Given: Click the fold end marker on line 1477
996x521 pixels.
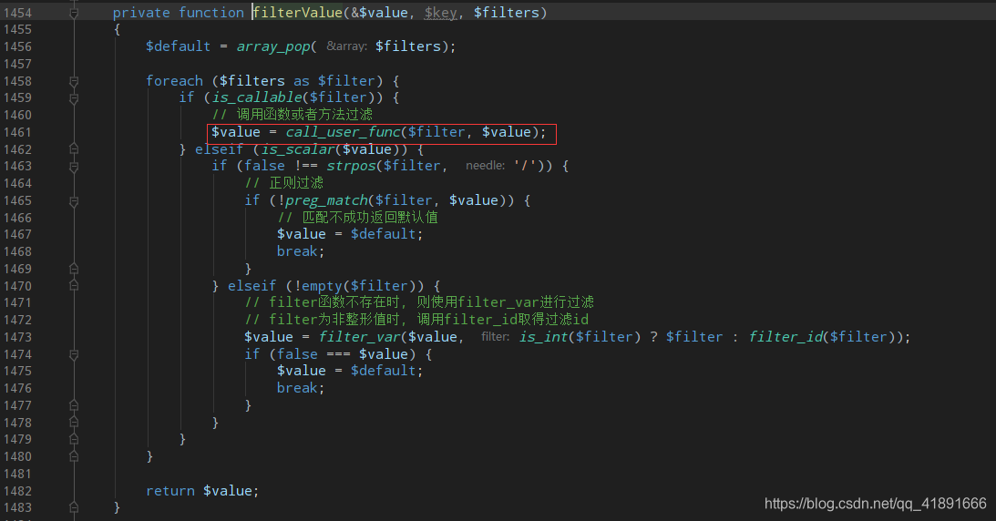Looking at the screenshot, I should pyautogui.click(x=74, y=405).
